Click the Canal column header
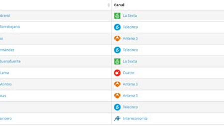The width and height of the screenshot is (224, 126). (119, 5)
